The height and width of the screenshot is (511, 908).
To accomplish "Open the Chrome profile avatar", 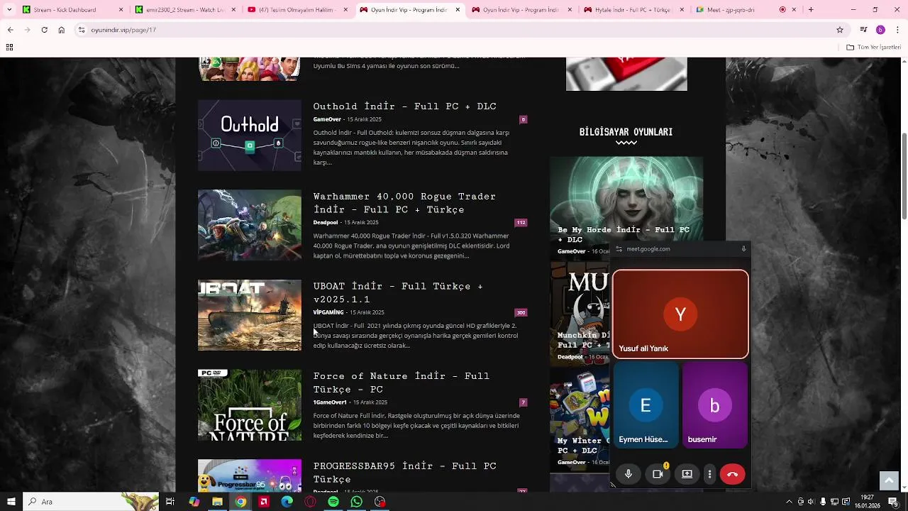I will [880, 30].
